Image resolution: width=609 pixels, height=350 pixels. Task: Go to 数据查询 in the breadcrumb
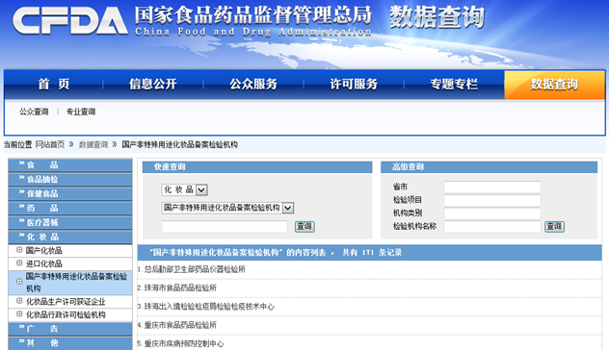click(93, 144)
